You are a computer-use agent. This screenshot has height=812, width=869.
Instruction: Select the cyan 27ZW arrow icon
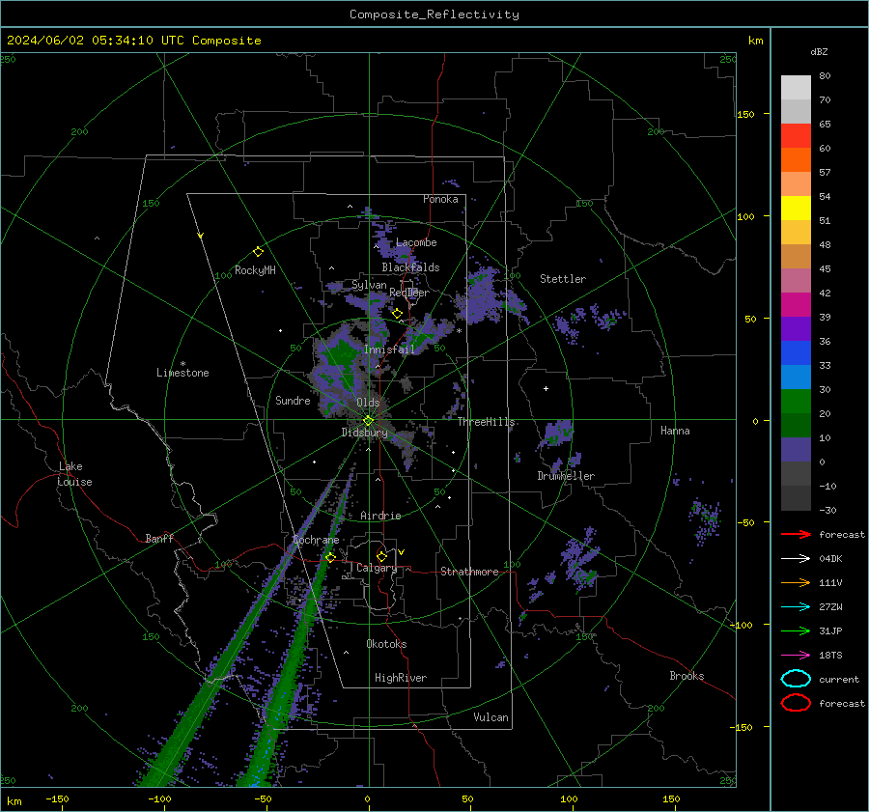click(x=796, y=607)
